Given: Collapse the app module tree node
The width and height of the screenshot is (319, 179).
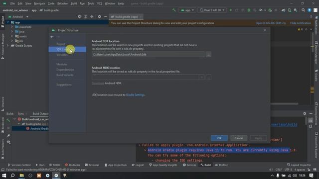Looking at the screenshot, I should pos(8,22).
